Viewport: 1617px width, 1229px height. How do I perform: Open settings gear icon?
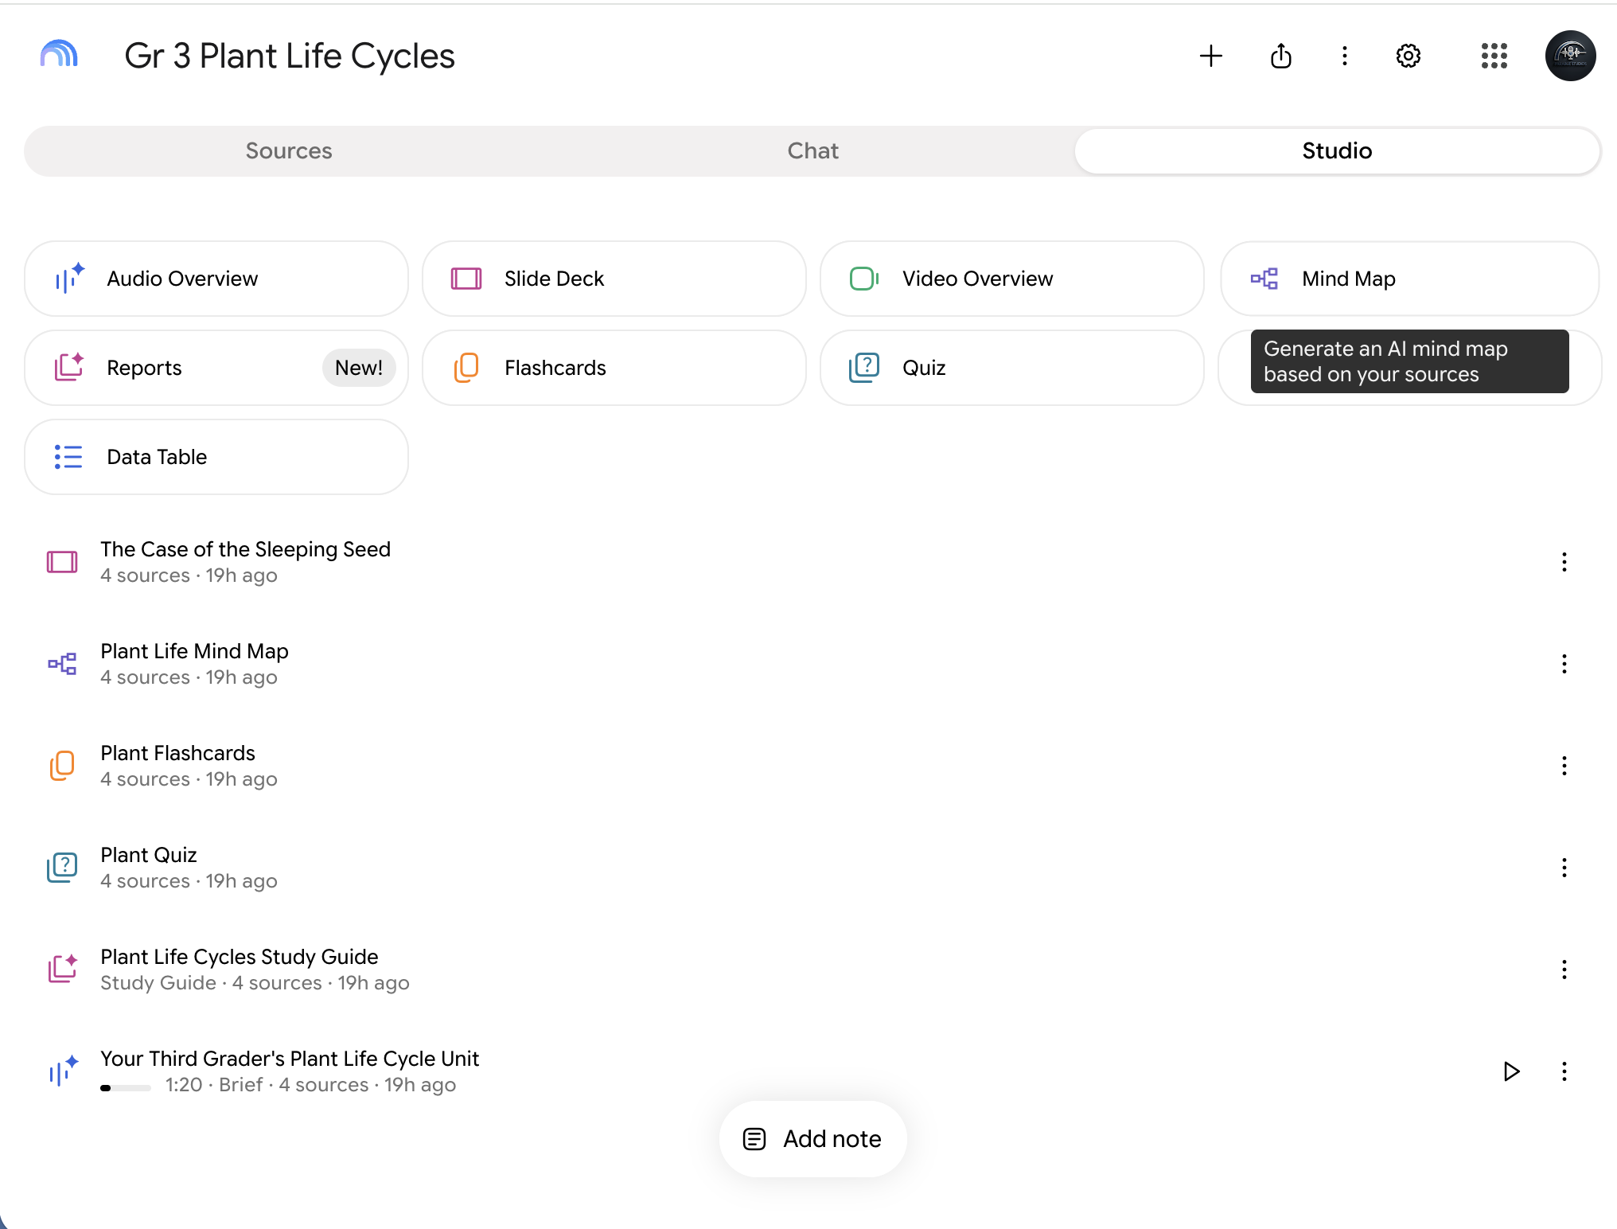[x=1408, y=56]
